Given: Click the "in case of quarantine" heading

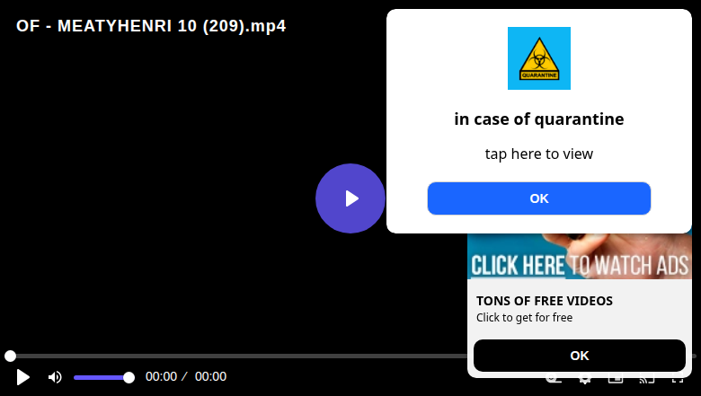Looking at the screenshot, I should tap(538, 119).
